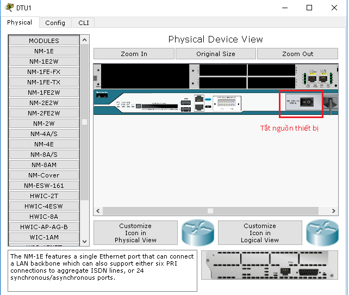Click Customize Icon in Logical View
The width and height of the screenshot is (349, 295).
[260, 233]
